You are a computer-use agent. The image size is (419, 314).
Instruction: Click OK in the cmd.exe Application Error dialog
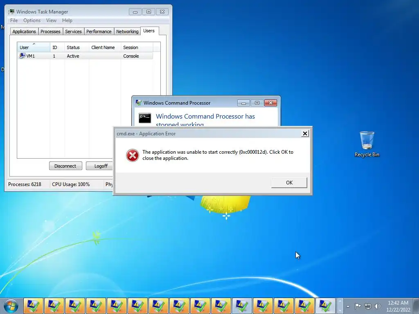(289, 183)
